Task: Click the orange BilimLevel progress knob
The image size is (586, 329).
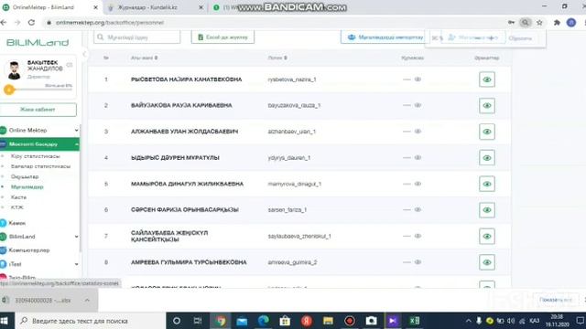Action: (9, 90)
